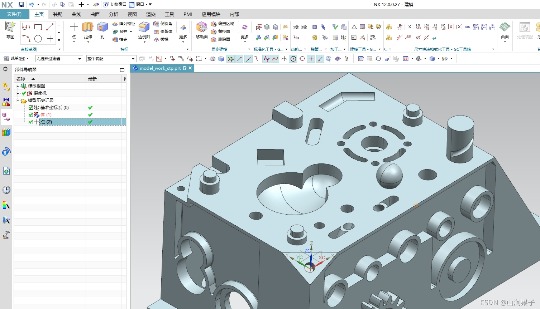Open Pattern Feature (阵列特征)
Screen dimensions: 540x309
tap(124, 24)
